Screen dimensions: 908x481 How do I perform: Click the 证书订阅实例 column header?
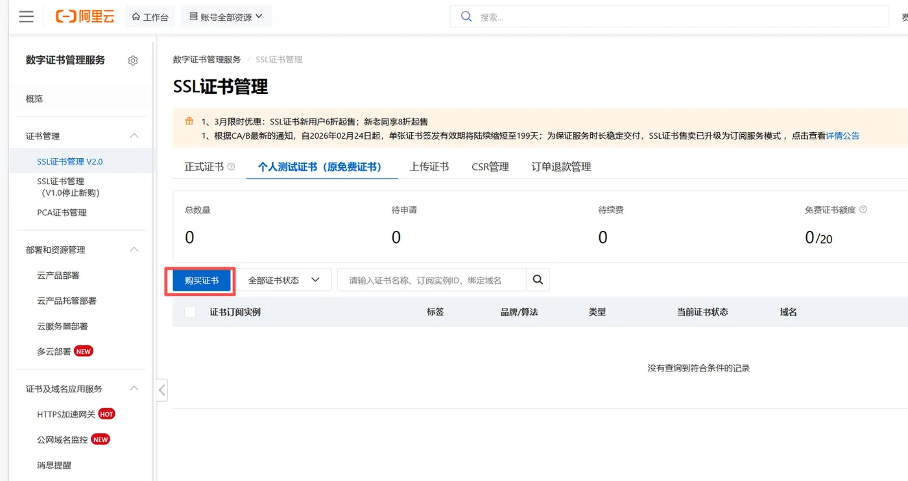click(235, 312)
